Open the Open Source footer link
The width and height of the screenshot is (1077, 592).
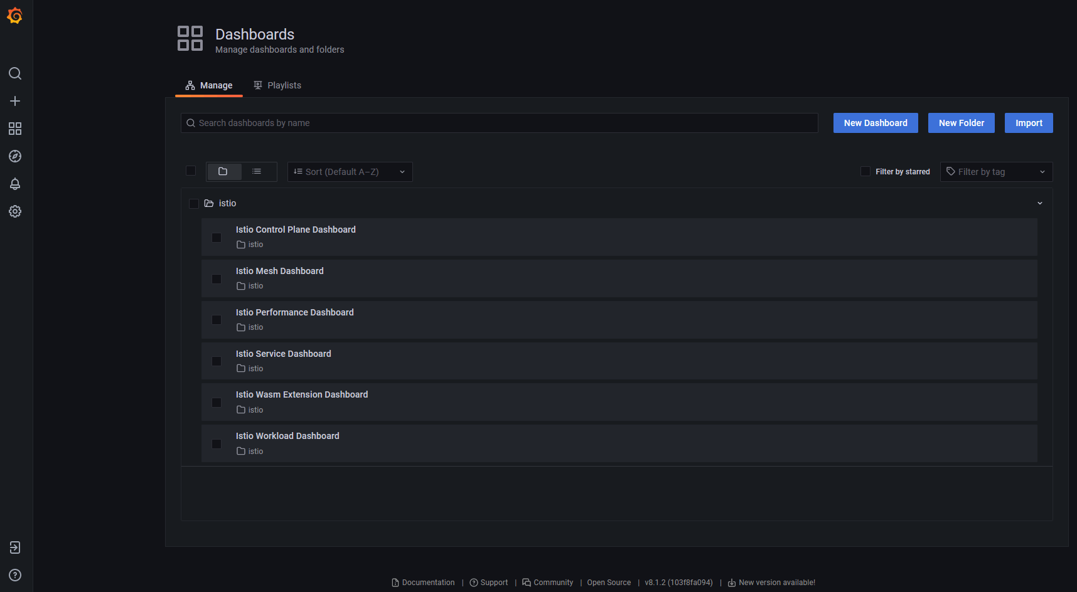pyautogui.click(x=609, y=583)
